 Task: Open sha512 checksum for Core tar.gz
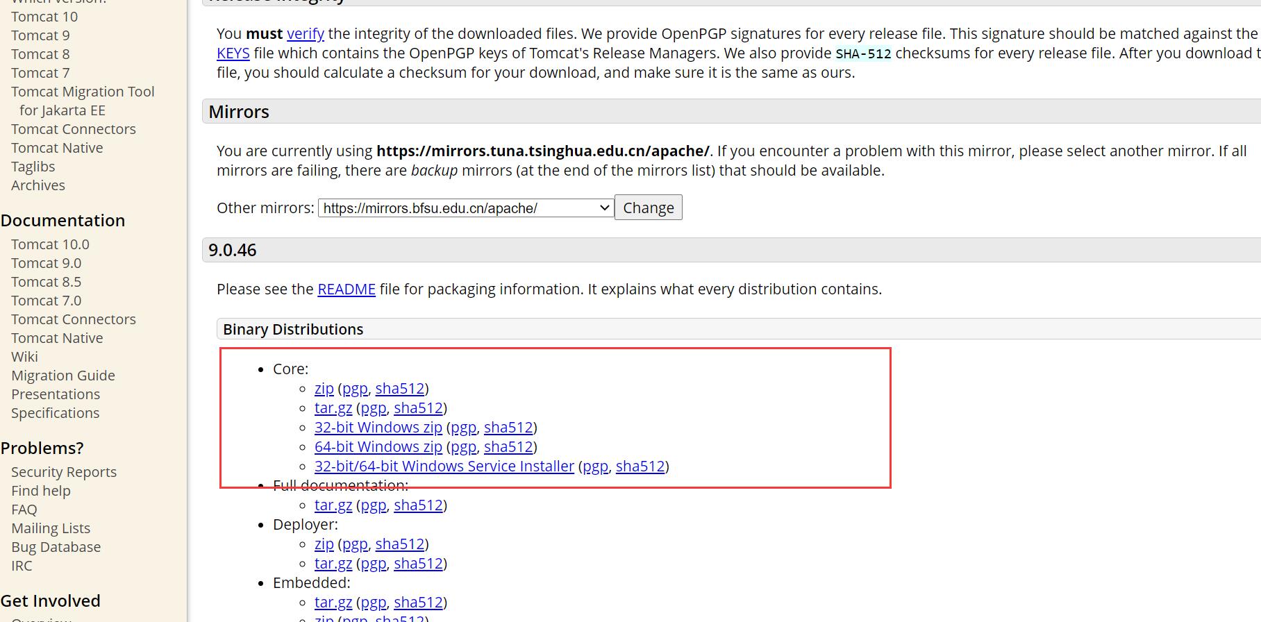[x=418, y=407]
